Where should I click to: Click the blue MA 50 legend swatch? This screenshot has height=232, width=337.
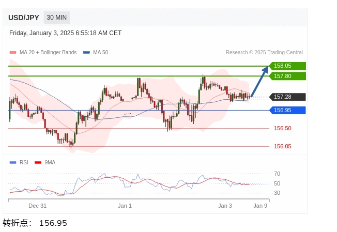point(86,52)
